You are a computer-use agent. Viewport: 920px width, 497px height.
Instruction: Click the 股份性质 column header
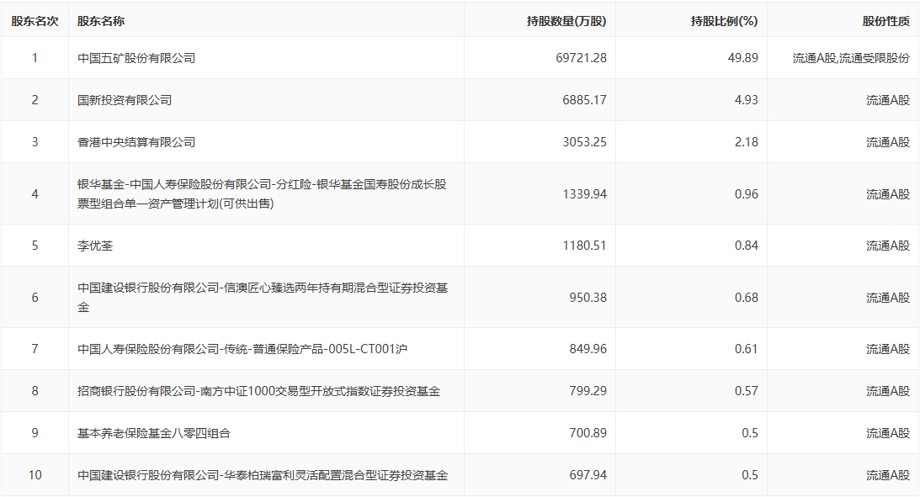[x=885, y=21]
